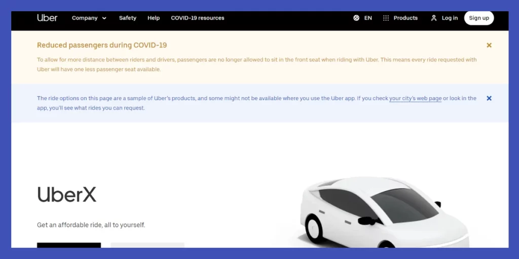Click the Log in link
This screenshot has width=519, height=259.
pyautogui.click(x=450, y=18)
